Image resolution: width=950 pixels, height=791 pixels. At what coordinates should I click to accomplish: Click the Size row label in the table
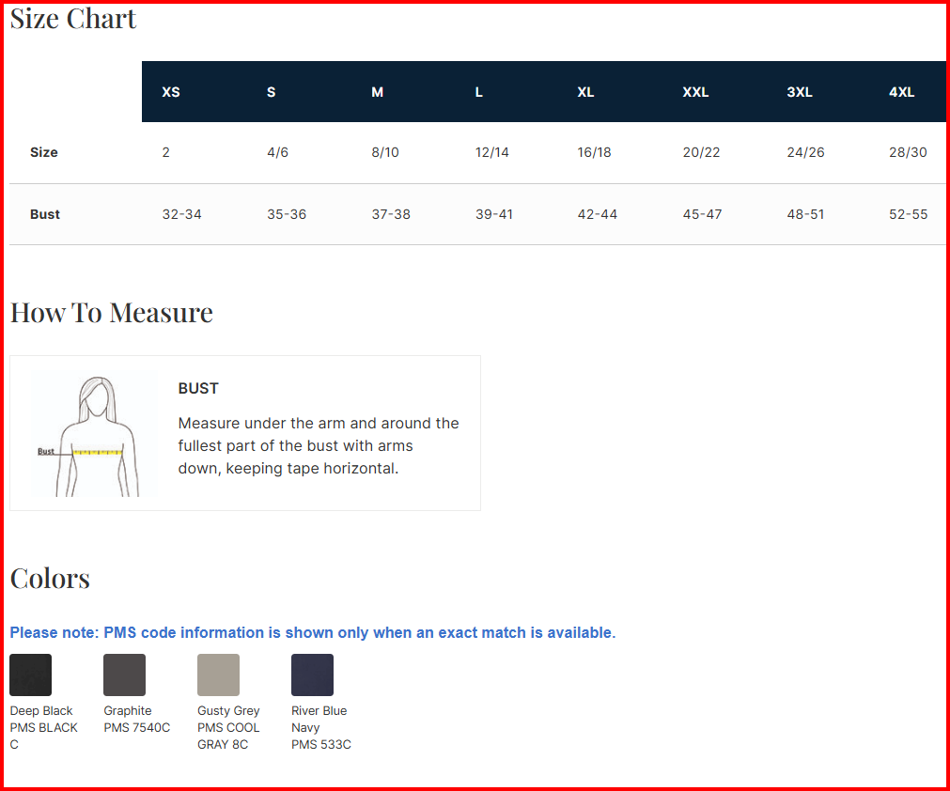tap(44, 152)
